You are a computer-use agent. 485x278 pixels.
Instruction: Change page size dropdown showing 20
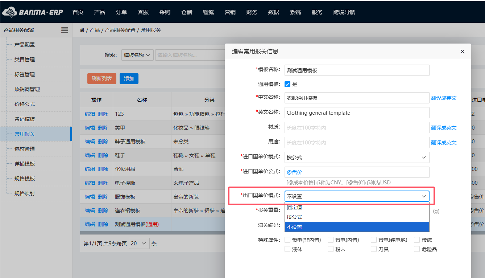pos(139,244)
